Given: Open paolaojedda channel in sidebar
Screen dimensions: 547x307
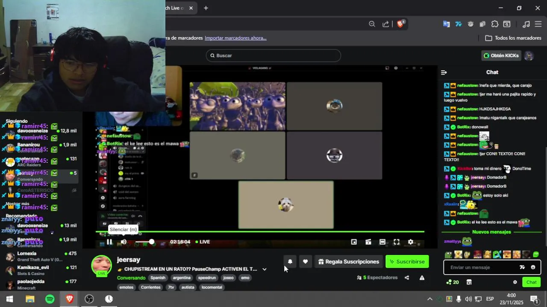Looking at the screenshot, I should pos(41,284).
